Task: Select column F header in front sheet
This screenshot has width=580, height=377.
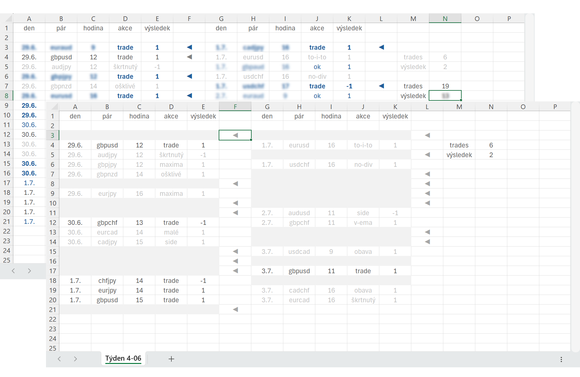Action: click(x=235, y=107)
